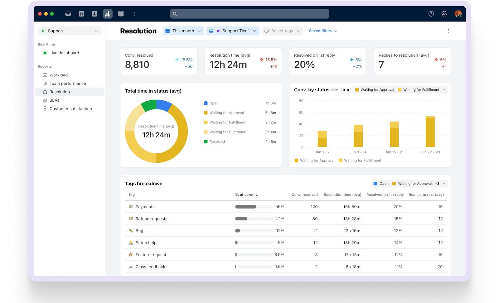
Task: Click Waiting for Customer legend swatch
Action: click(206, 132)
